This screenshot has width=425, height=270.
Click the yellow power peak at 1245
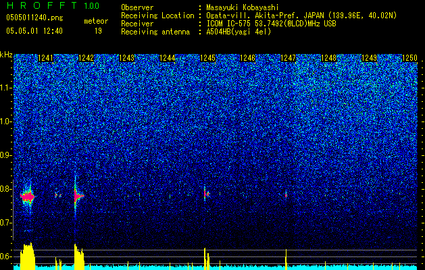point(207,259)
